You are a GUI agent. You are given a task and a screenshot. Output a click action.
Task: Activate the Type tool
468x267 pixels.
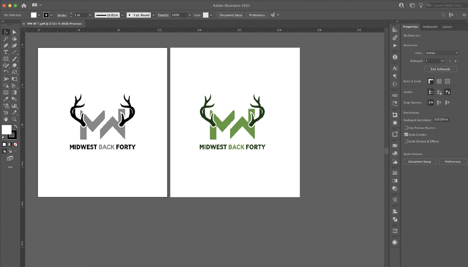click(x=6, y=52)
